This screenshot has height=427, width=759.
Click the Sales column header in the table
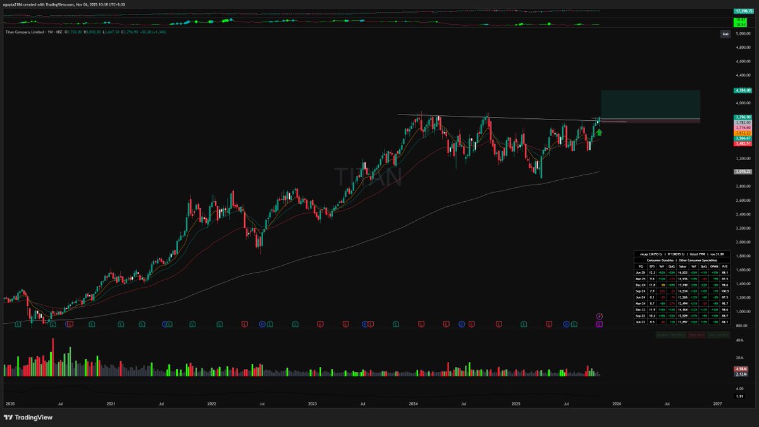click(682, 266)
